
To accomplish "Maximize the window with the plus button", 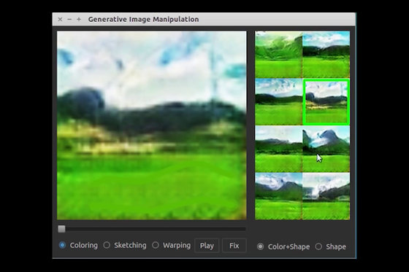I will click(79, 19).
